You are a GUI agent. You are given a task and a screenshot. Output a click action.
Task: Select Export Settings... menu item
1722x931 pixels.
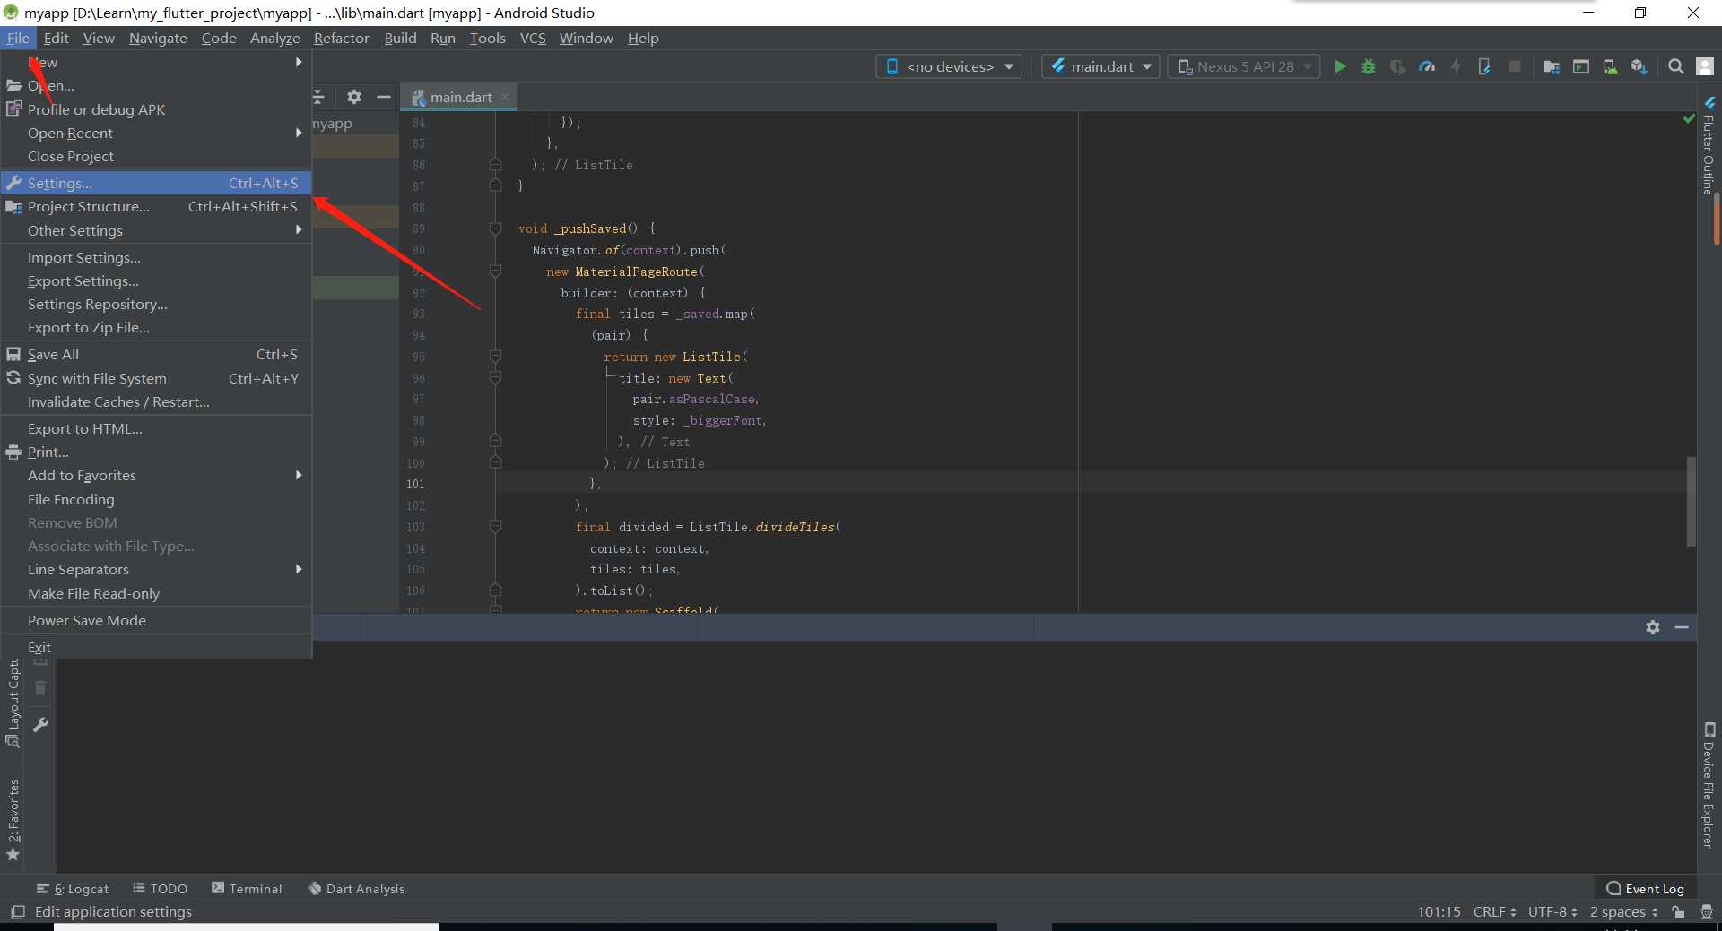(x=156, y=280)
